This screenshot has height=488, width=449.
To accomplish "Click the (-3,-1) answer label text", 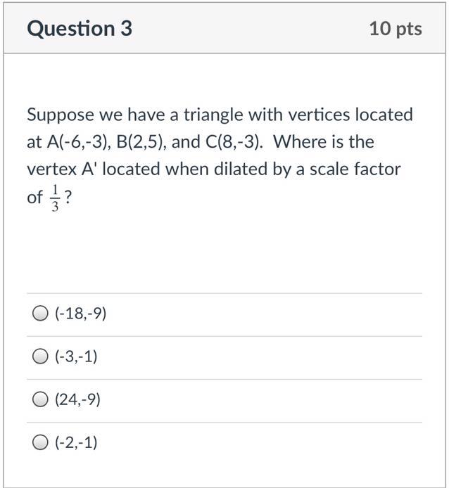I will [76, 357].
